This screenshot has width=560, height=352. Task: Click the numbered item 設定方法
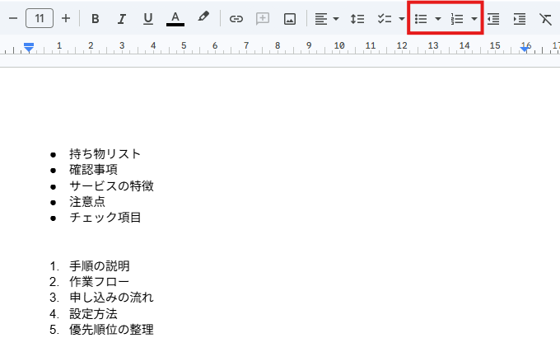[x=93, y=314]
